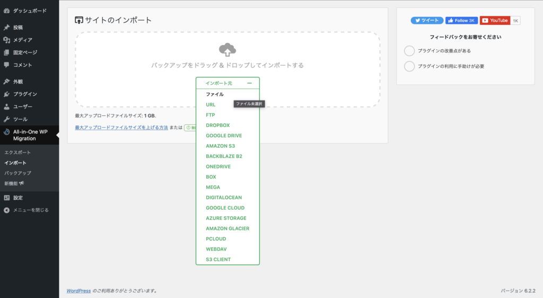Click the Posts pushpin icon

click(6, 28)
